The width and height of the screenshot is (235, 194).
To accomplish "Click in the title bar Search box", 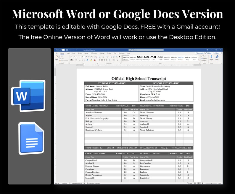I will (x=146, y=50).
